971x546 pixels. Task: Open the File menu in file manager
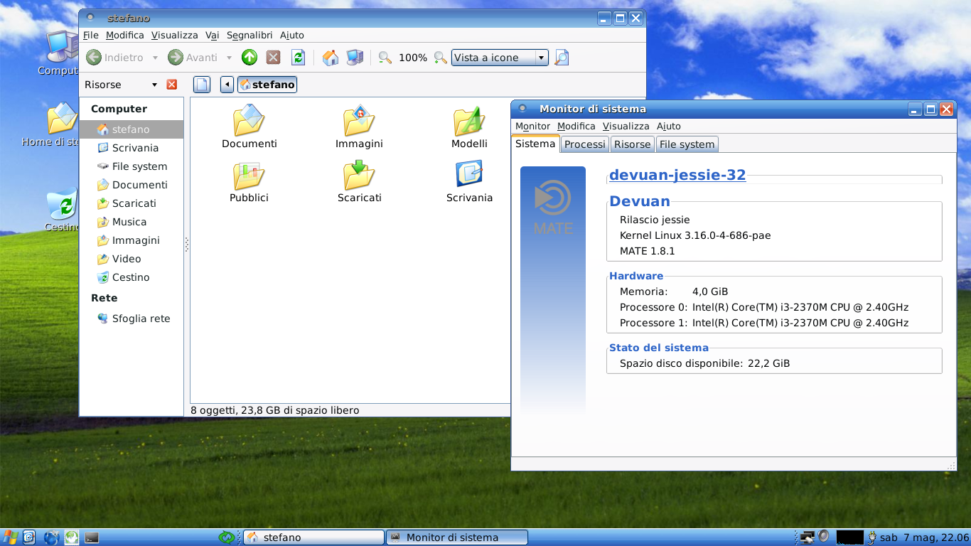[x=91, y=35]
